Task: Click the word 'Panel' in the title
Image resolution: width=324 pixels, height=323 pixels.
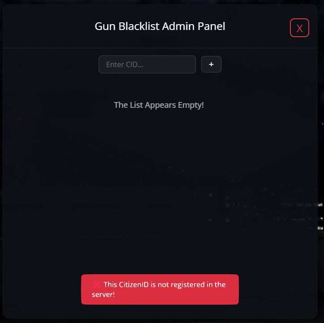Action: 211,26
